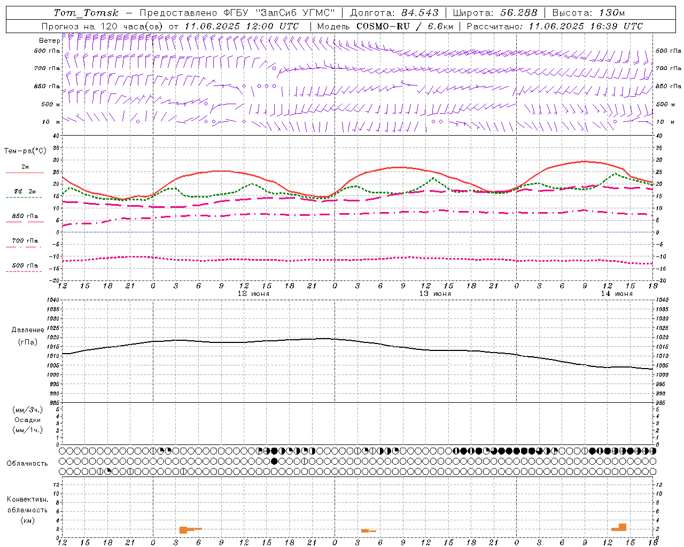684x547 pixels.
Task: Click the green dashed line under 'Td 2м'
Action: 24,198
